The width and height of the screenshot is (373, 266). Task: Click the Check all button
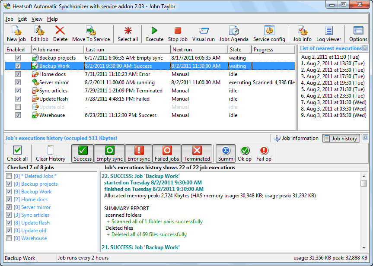pyautogui.click(x=17, y=153)
